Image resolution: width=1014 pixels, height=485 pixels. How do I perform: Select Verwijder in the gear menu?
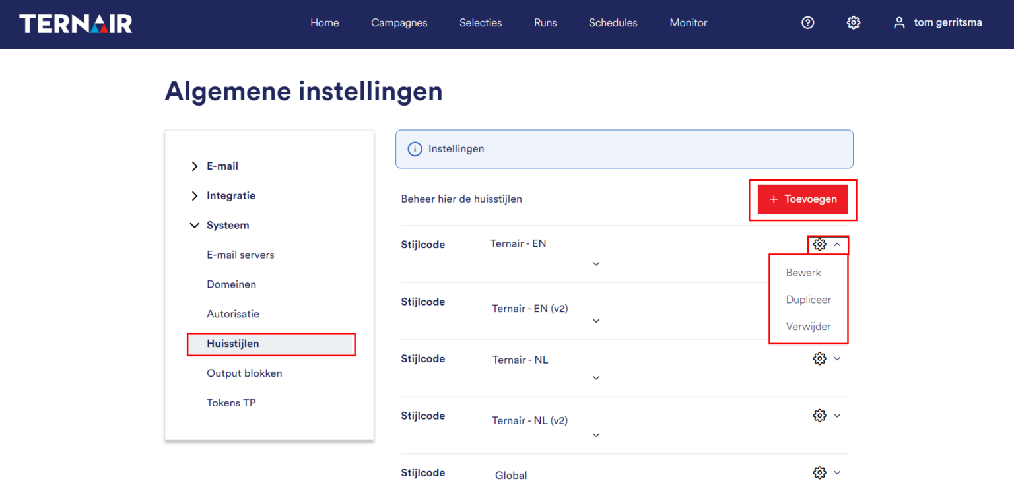click(808, 327)
